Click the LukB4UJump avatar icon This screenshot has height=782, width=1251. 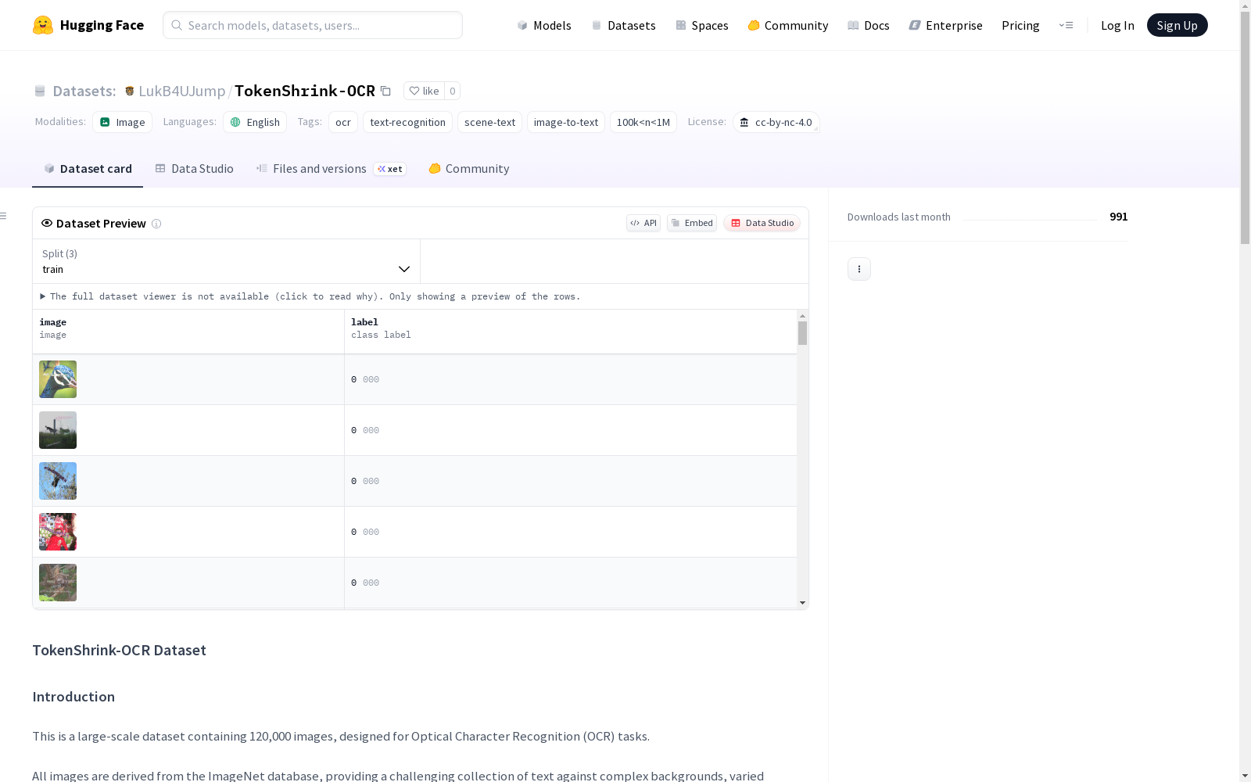[130, 91]
